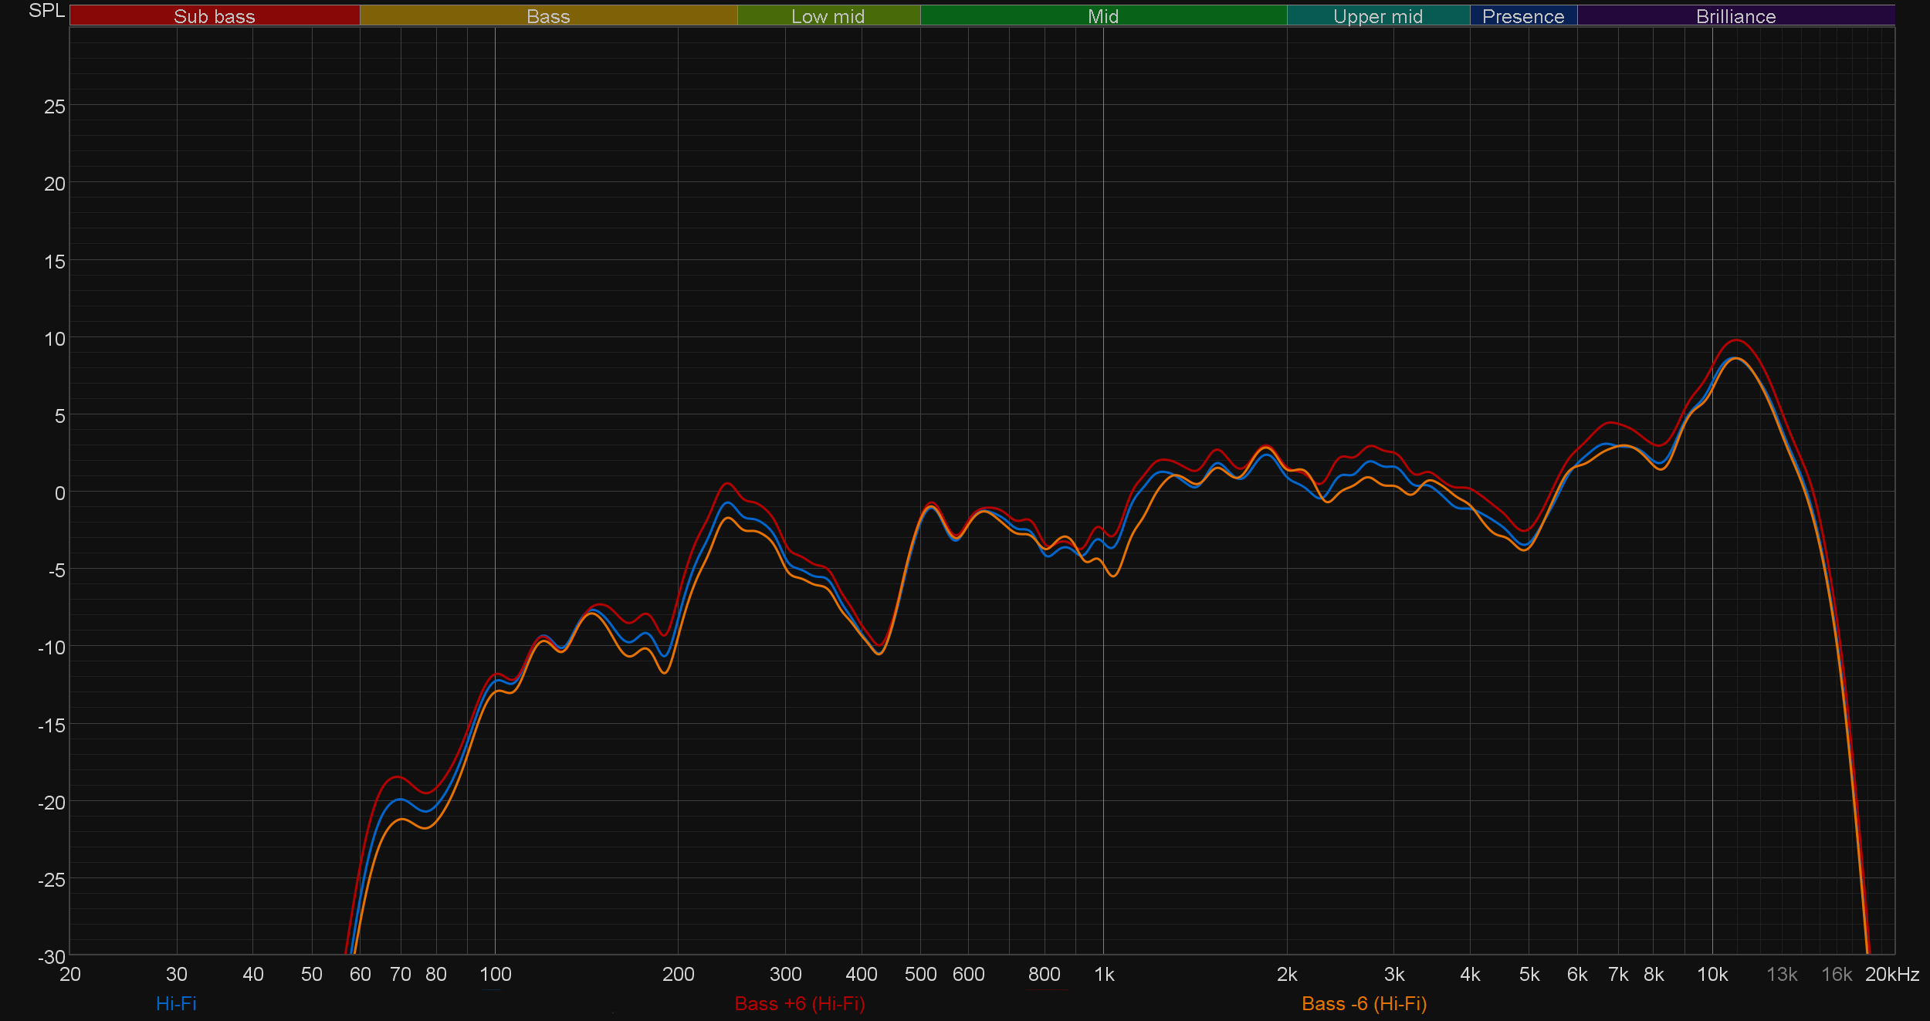Click the 20kHz frequency axis label
The height and width of the screenshot is (1021, 1930).
coord(1891,974)
